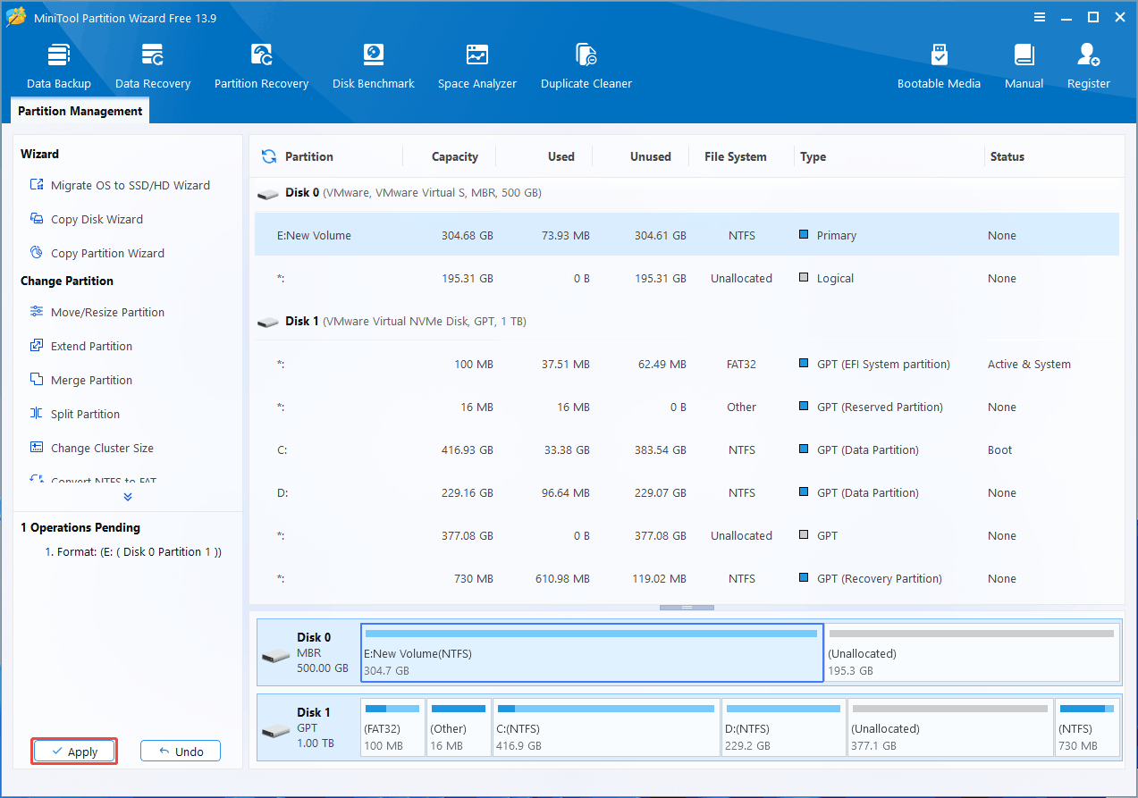
Task: Open Space Analyzer
Action: coord(477,66)
